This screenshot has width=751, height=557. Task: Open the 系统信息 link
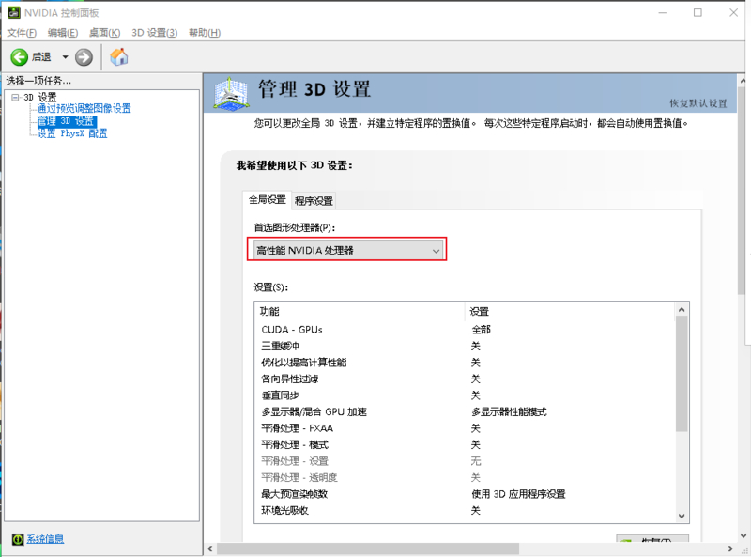[x=45, y=539]
